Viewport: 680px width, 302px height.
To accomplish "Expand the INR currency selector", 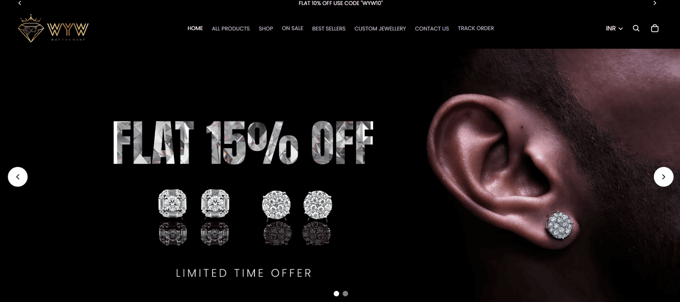I will [x=614, y=28].
